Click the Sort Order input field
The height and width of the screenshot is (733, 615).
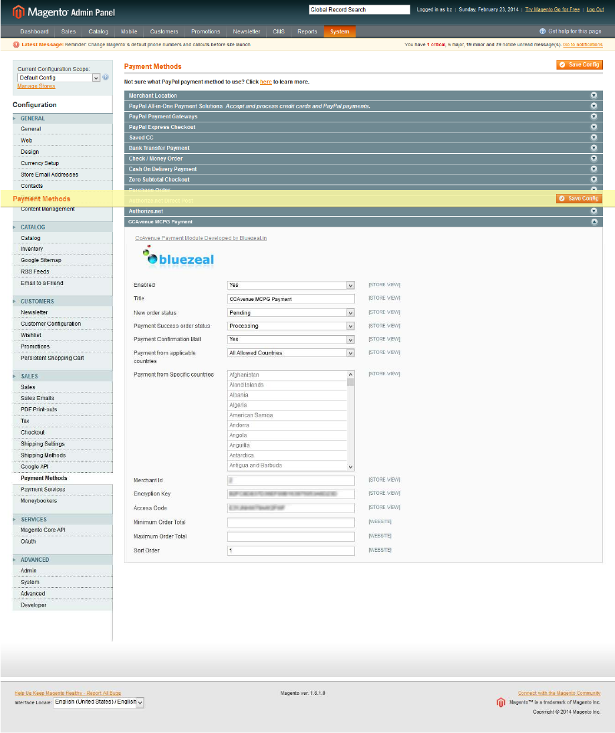[x=291, y=550]
